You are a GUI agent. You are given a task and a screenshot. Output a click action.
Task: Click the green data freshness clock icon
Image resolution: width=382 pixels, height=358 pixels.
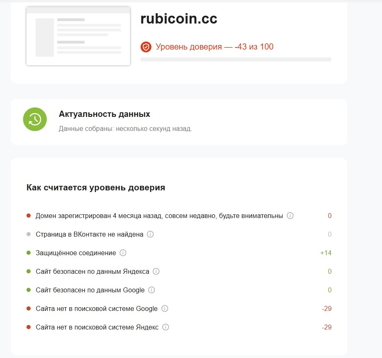pos(35,119)
